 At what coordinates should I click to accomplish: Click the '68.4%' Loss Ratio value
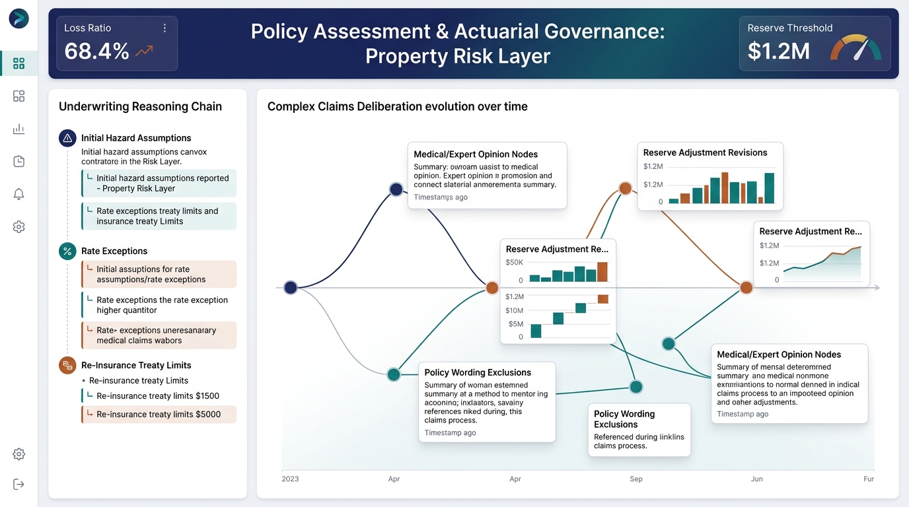(x=96, y=51)
